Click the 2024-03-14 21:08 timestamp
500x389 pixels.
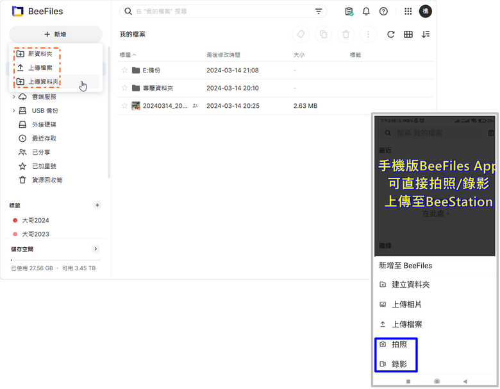[x=233, y=70]
